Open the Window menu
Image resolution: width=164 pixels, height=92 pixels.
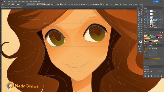pos(35,2)
